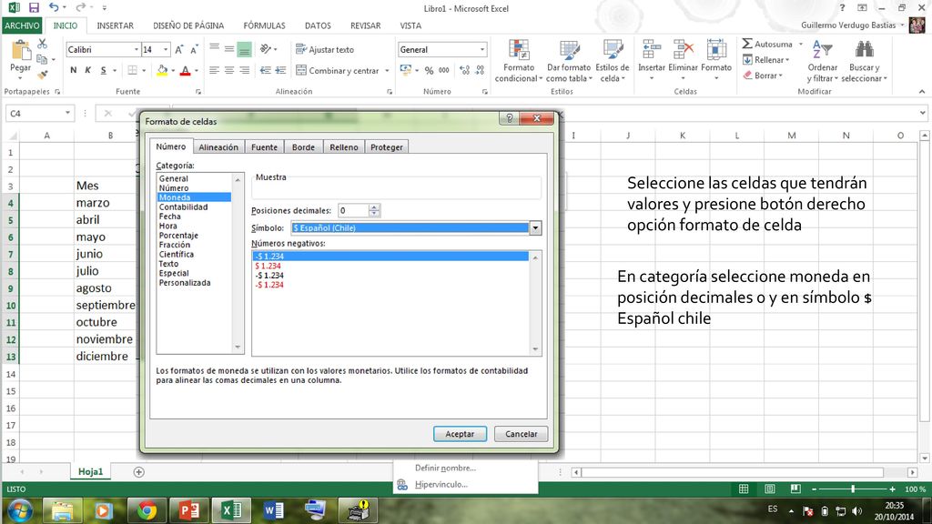Image resolution: width=932 pixels, height=524 pixels.
Task: Click the percent style icon
Action: (x=429, y=70)
